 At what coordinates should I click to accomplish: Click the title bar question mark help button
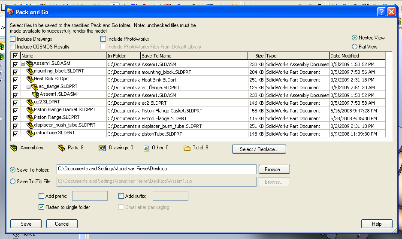[x=381, y=12]
